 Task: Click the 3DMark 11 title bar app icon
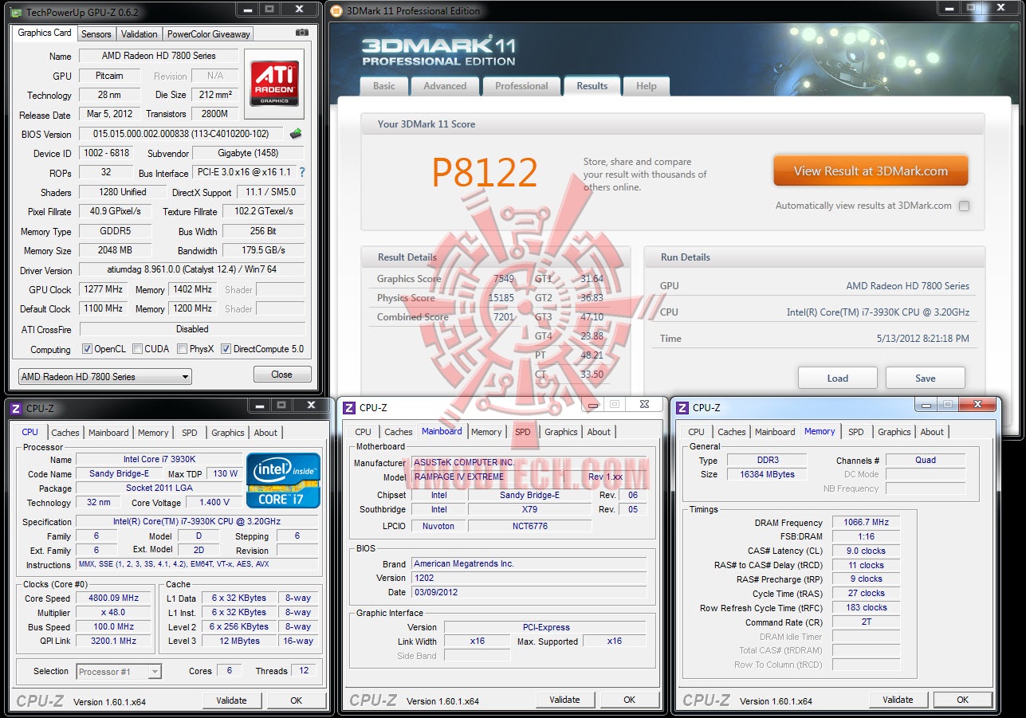tap(337, 11)
